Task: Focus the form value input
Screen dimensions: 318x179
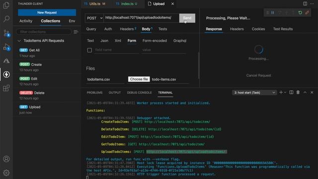Action: (164, 50)
